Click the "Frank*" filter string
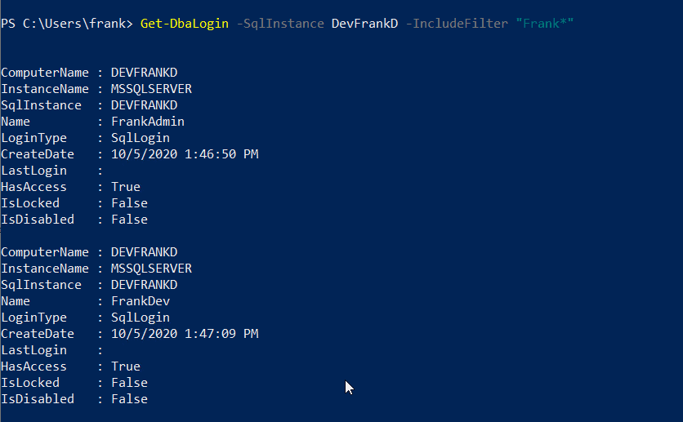This screenshot has width=683, height=422. (x=544, y=23)
